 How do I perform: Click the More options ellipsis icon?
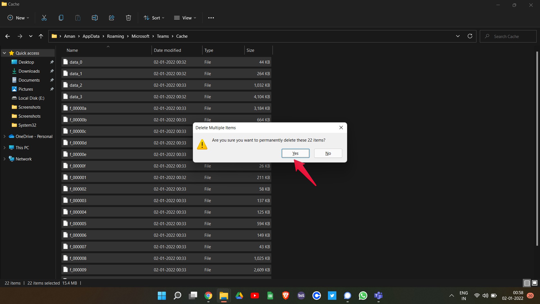click(x=211, y=17)
